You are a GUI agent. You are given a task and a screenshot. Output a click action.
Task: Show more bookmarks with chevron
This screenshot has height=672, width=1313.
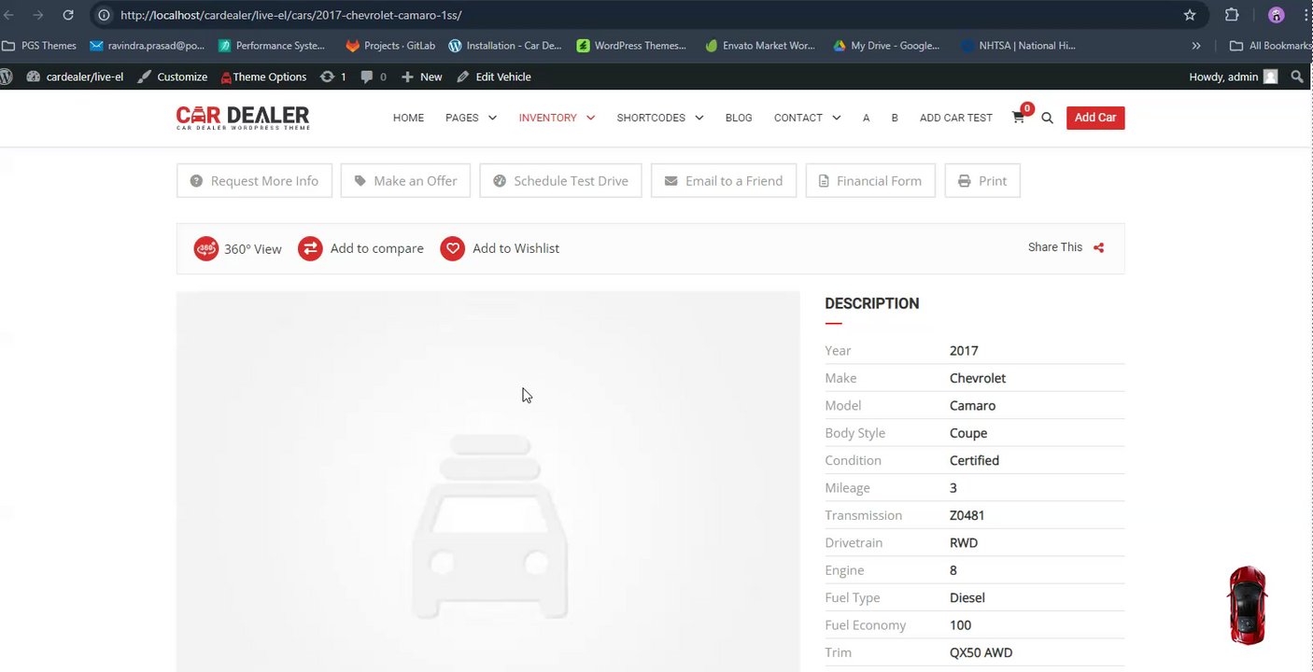coord(1196,45)
